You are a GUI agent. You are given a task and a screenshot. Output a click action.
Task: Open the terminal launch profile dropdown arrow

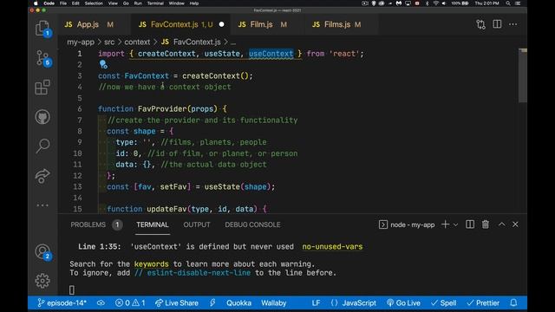pos(455,225)
